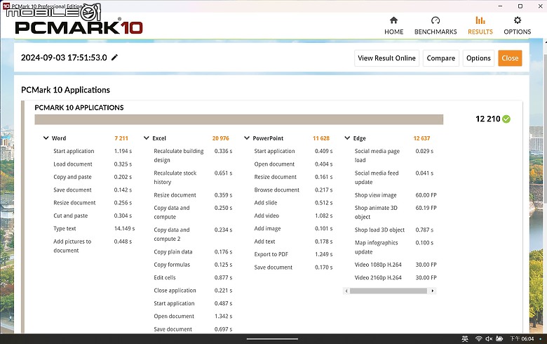The image size is (547, 344).
Task: Go to RESULTS menu label
Action: [x=480, y=32]
